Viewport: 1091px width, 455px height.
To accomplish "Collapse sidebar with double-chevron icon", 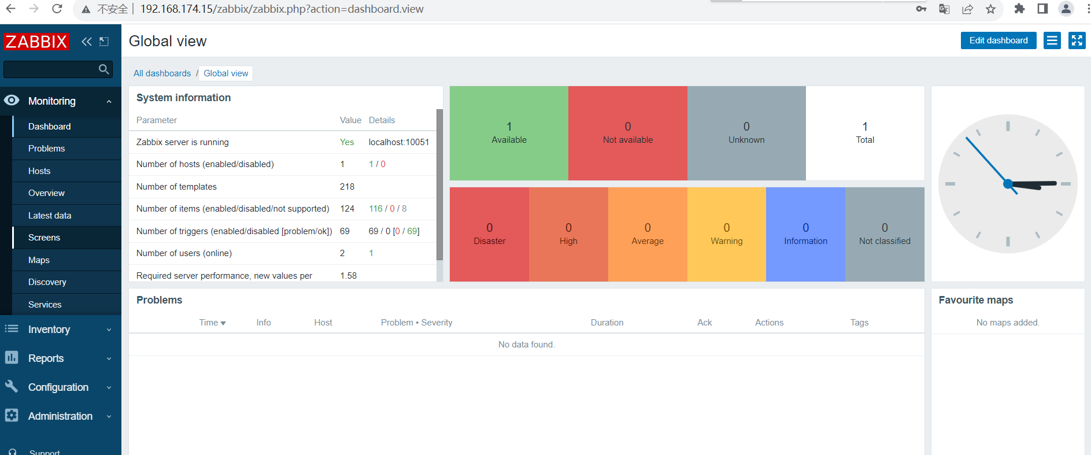I will (x=87, y=42).
